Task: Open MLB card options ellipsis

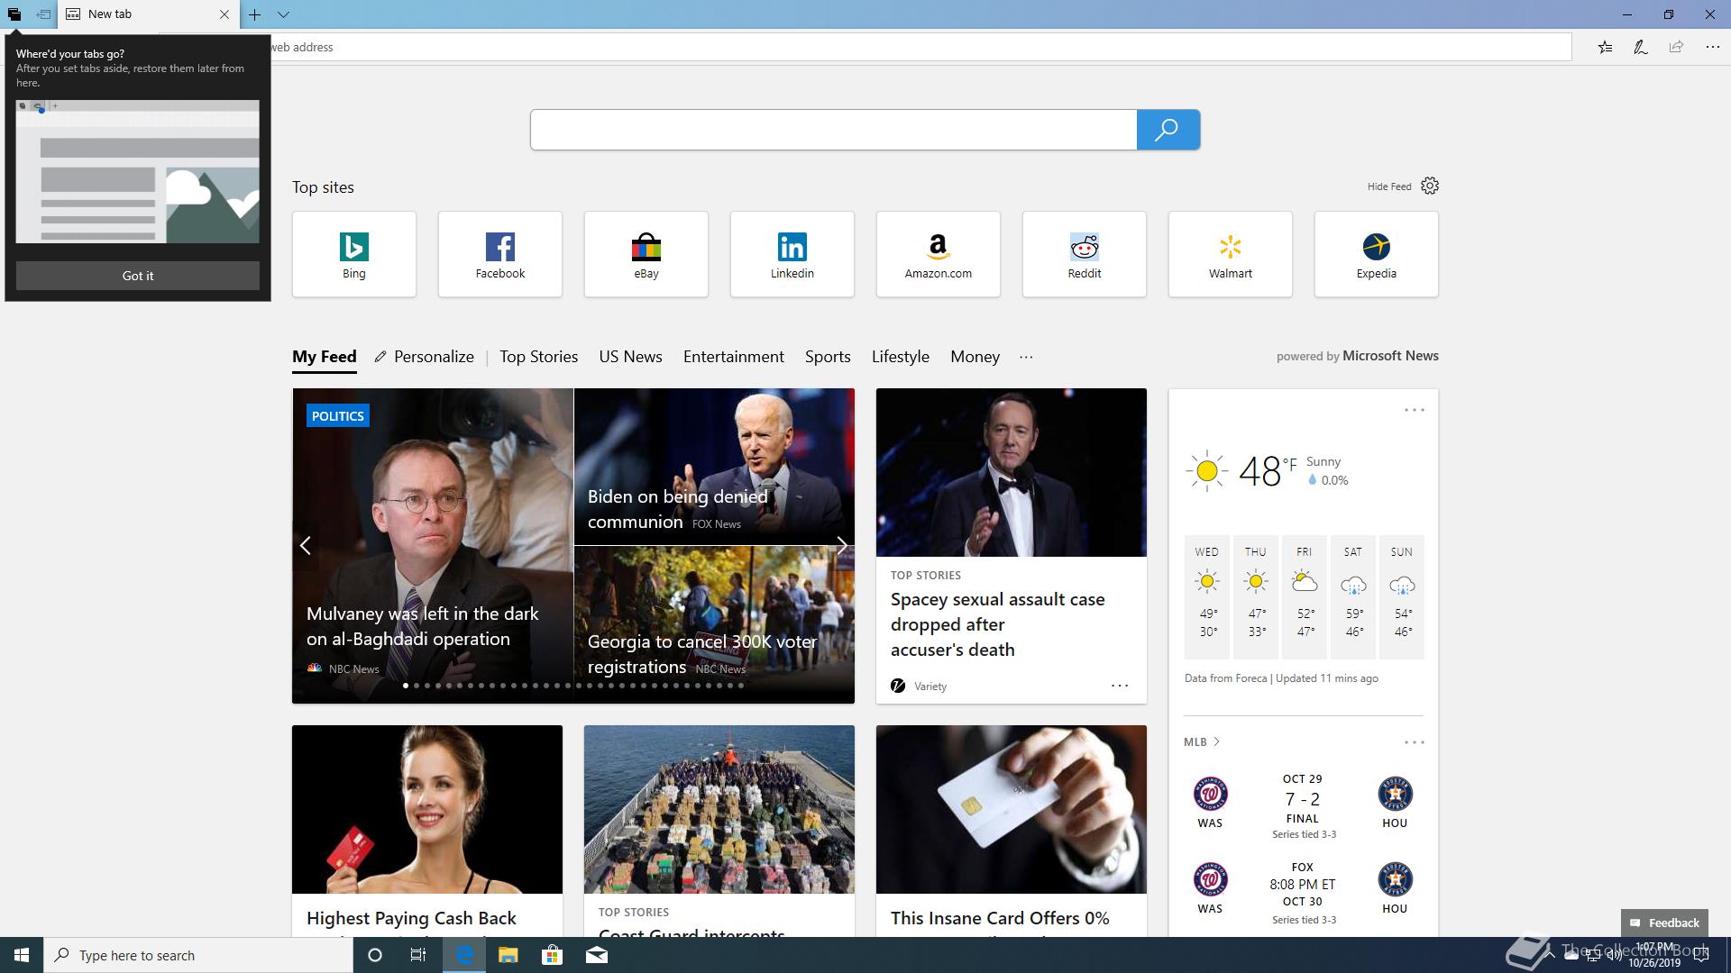Action: point(1414,742)
